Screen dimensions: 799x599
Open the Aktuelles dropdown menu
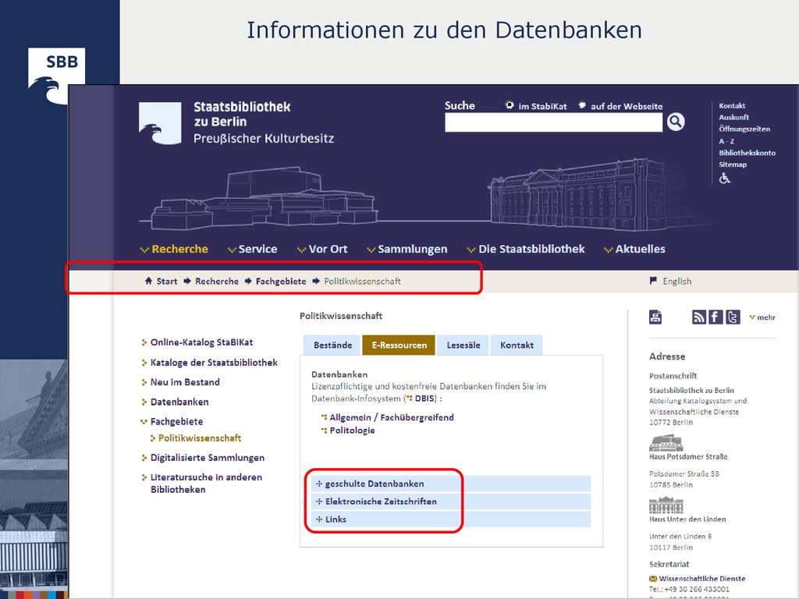coord(634,249)
